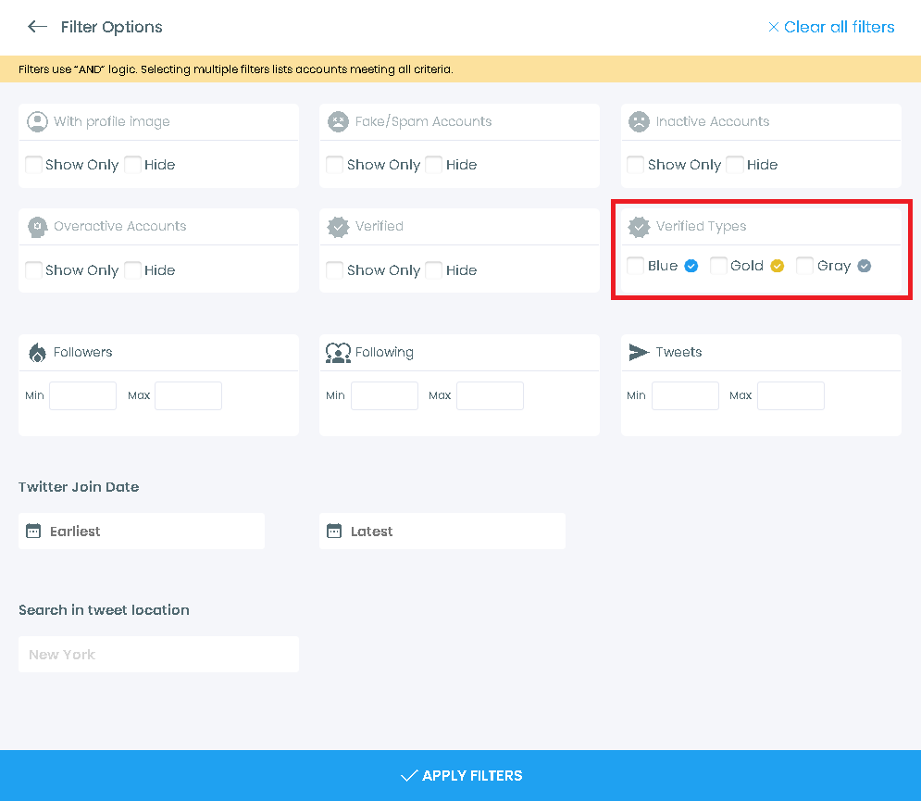Focus the Tweets Min input
Viewport: 921px width, 801px height.
coord(686,396)
